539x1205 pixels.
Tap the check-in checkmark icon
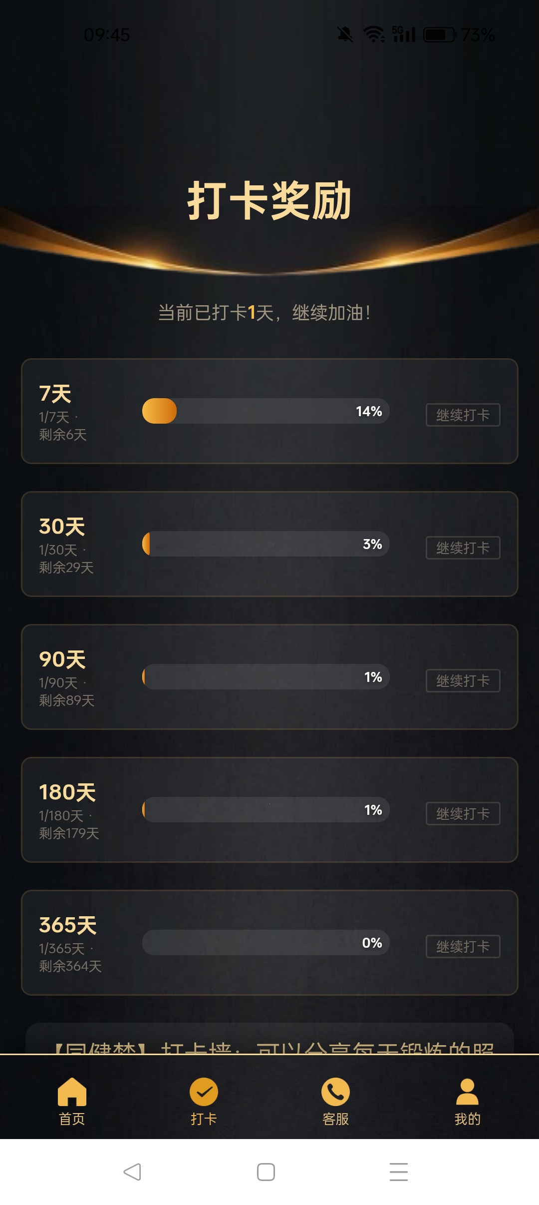point(204,1092)
